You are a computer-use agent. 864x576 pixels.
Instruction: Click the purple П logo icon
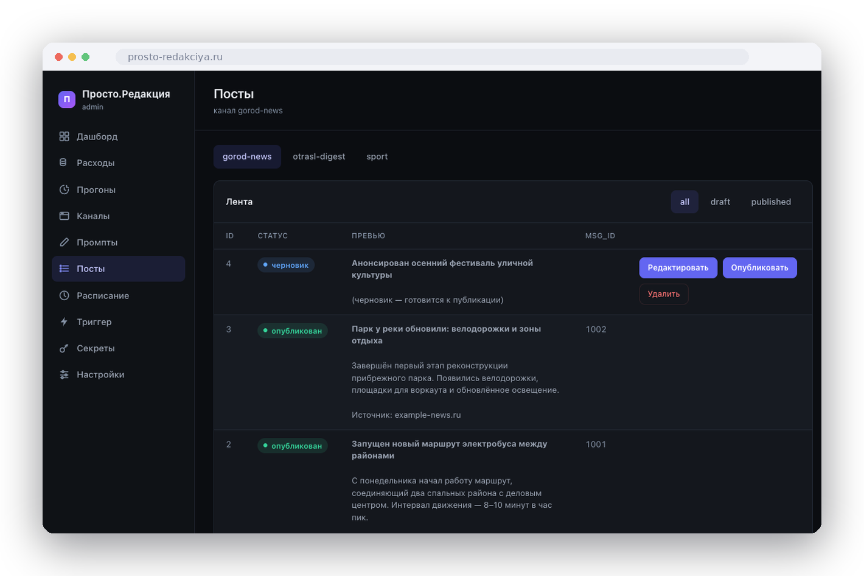67,99
